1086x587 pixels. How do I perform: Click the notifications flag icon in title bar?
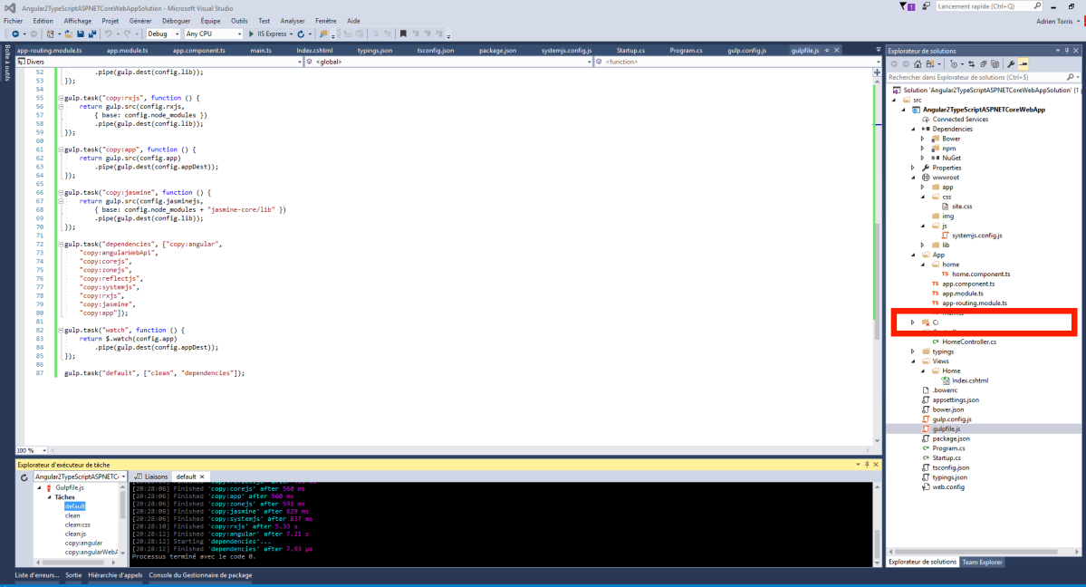pos(904,6)
